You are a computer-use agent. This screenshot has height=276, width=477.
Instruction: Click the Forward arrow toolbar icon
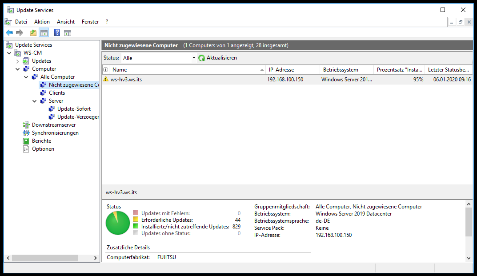click(20, 32)
